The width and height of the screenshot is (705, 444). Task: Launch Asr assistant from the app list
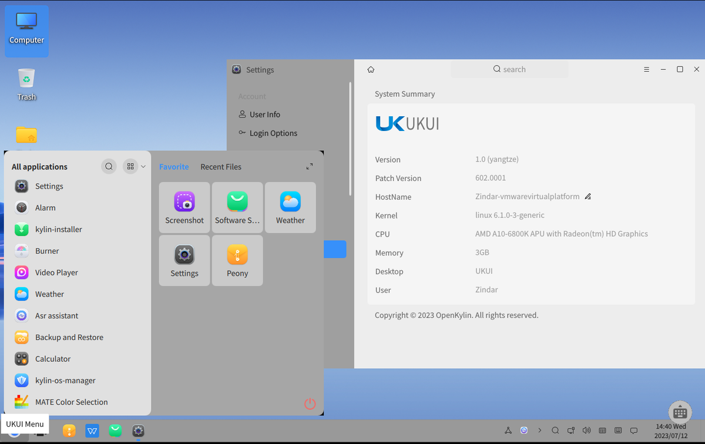(x=78, y=316)
